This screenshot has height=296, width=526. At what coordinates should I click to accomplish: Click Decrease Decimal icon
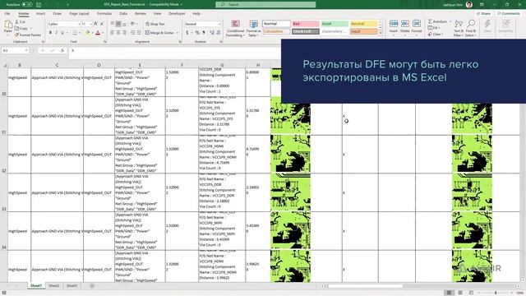tap(219, 33)
